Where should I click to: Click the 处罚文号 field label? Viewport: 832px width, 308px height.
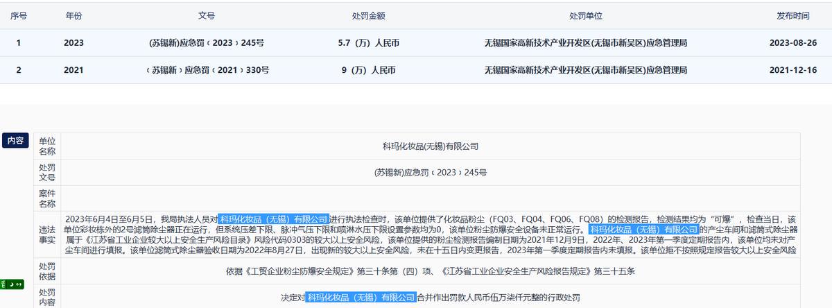tap(47, 173)
